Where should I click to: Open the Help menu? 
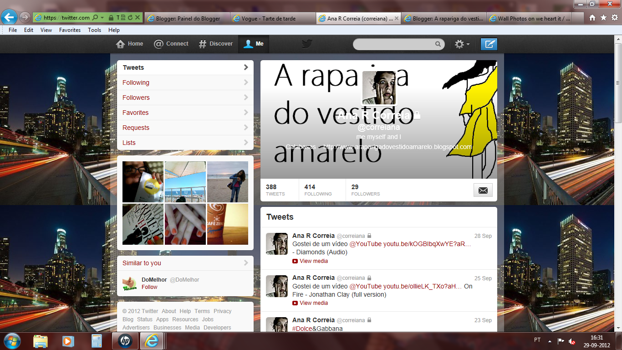[114, 30]
